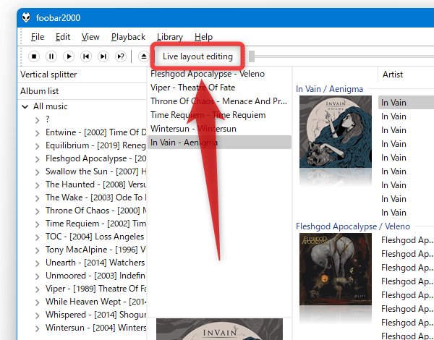Click the In Vain Aenigma album cover

point(336,132)
